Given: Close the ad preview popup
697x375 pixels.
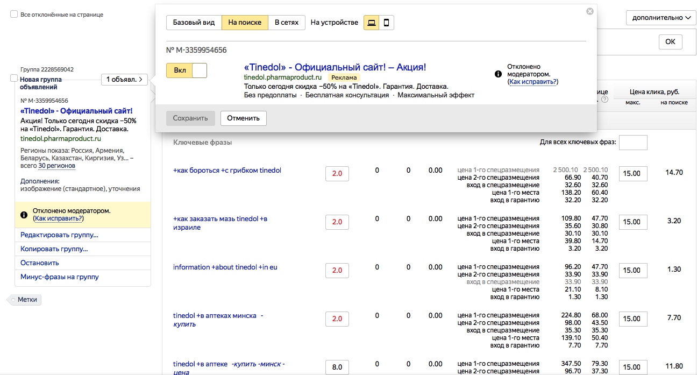Looking at the screenshot, I should [x=590, y=11].
